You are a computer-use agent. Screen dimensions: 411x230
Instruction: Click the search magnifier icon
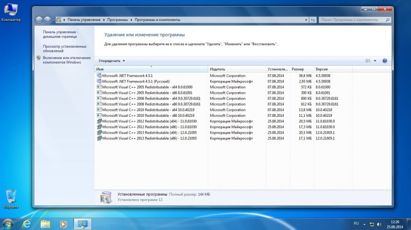387,19
